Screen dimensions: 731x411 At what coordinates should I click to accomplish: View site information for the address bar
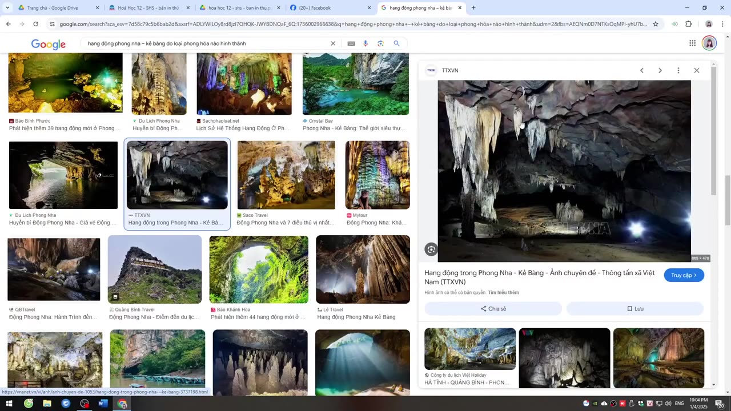[x=52, y=24]
